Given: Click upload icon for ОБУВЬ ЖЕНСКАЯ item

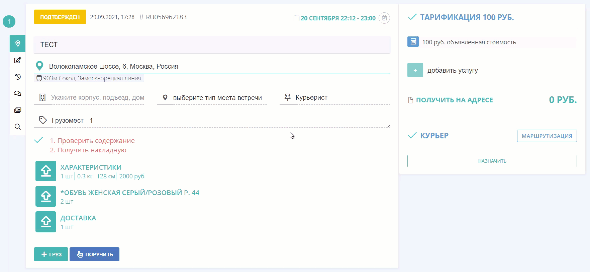Looking at the screenshot, I should click(x=46, y=196).
